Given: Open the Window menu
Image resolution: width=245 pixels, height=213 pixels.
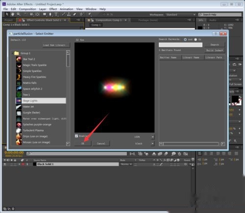Looking at the screenshot, I should pos(91,9).
